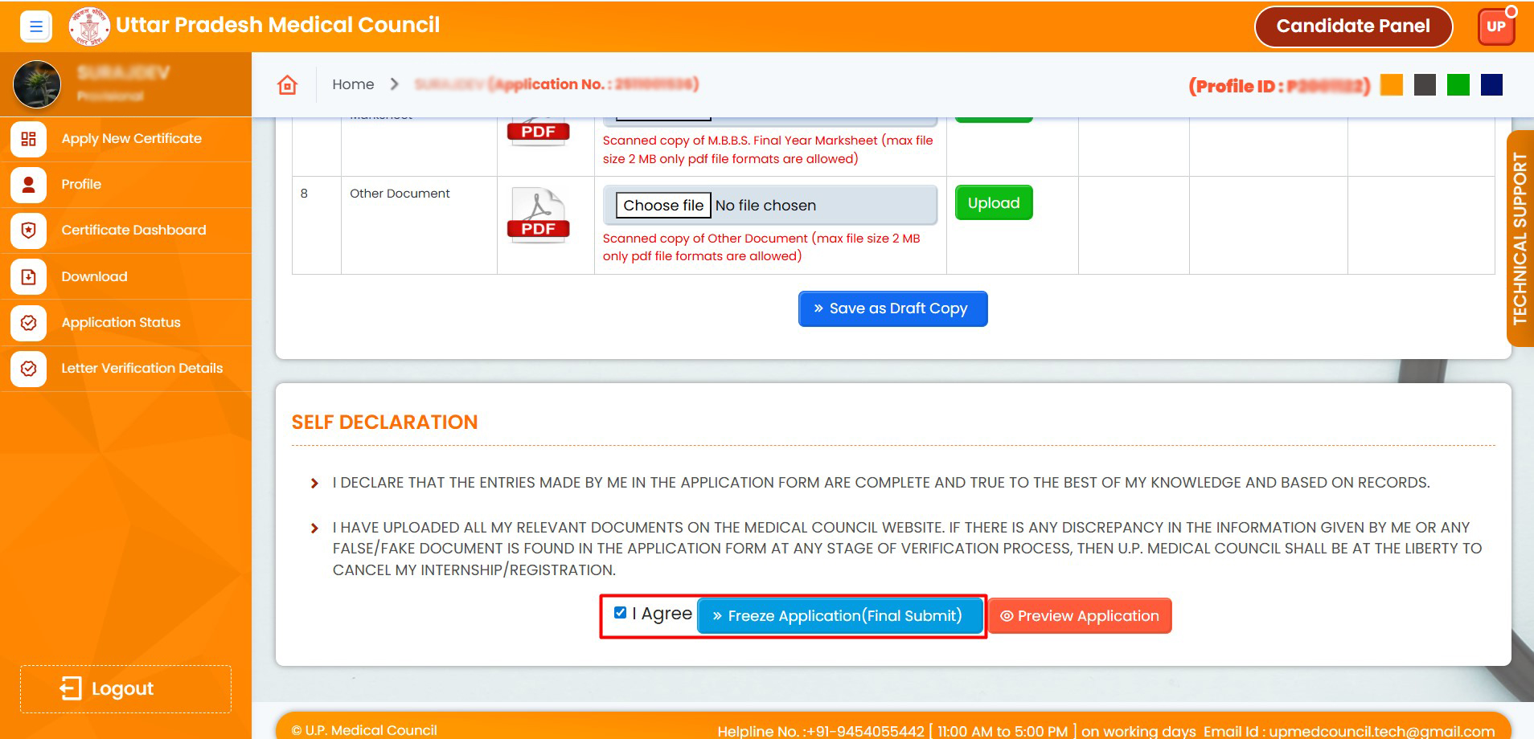The width and height of the screenshot is (1534, 739).
Task: Click the Letter Verification Details icon
Action: 29,369
